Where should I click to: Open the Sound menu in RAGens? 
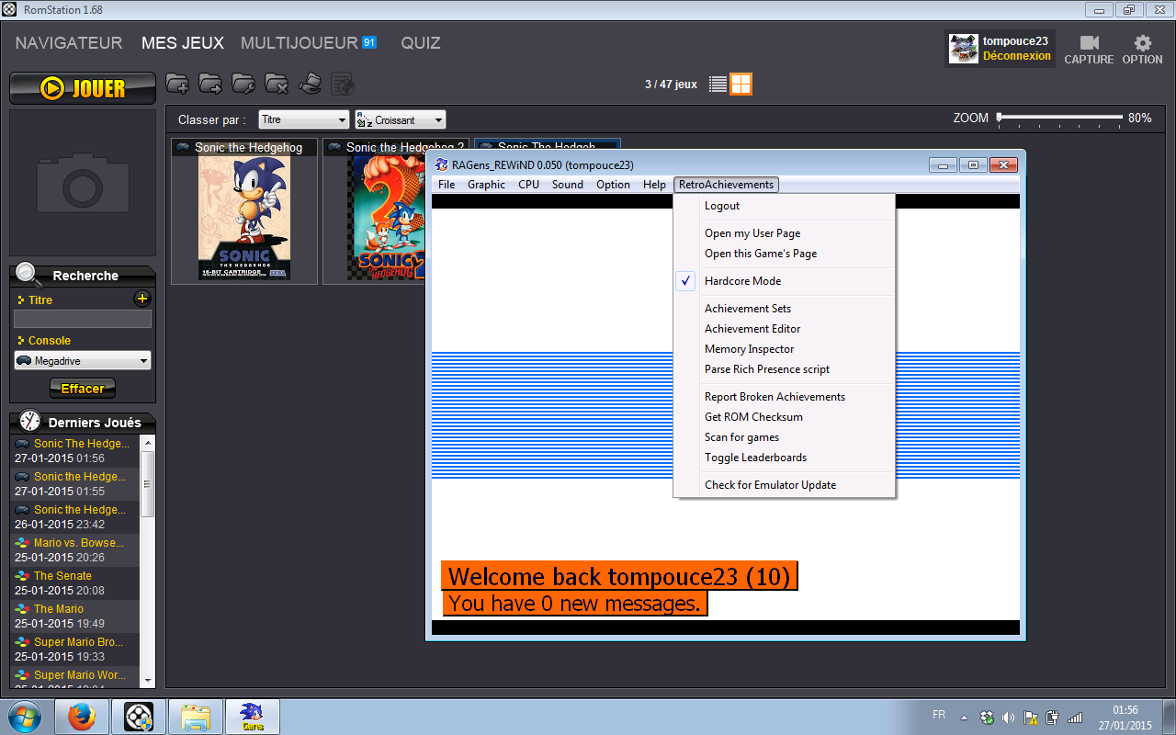click(x=568, y=185)
